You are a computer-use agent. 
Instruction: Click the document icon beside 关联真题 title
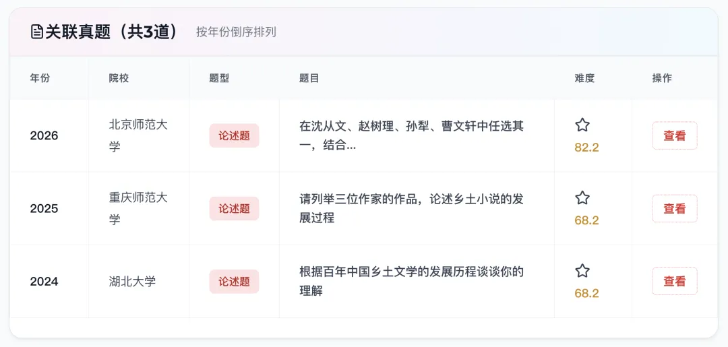tap(37, 32)
